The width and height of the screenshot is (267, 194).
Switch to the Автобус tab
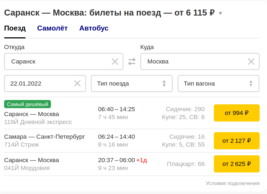click(x=94, y=28)
